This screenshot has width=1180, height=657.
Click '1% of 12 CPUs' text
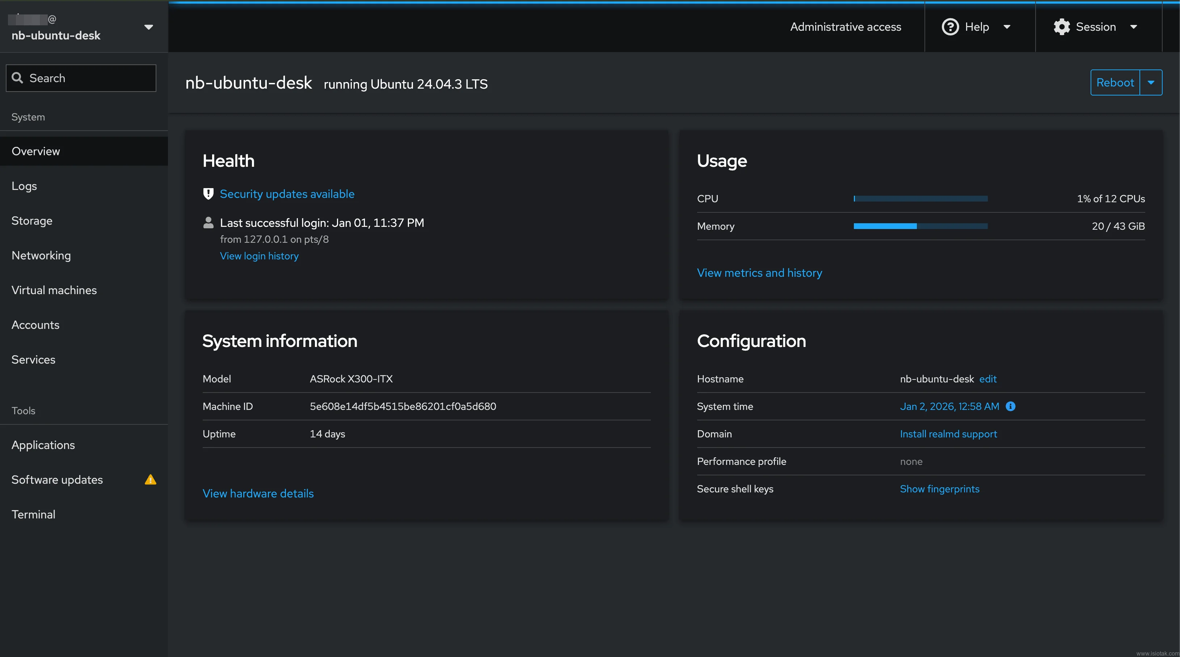tap(1111, 199)
